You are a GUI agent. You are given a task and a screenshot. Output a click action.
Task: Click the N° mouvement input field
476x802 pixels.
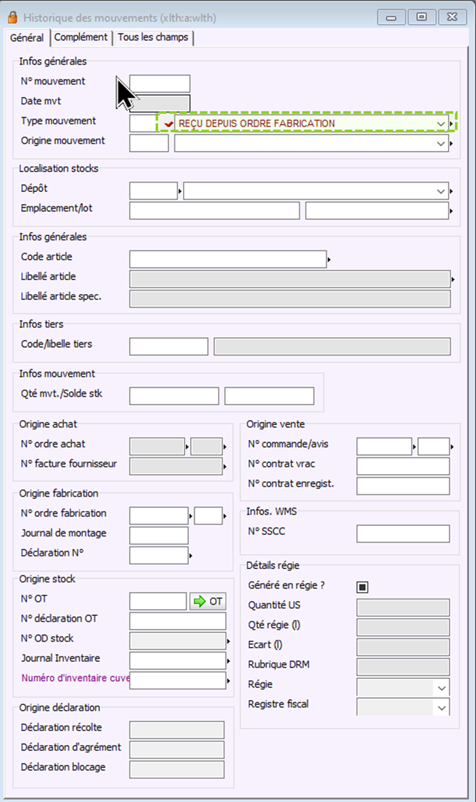(x=160, y=83)
